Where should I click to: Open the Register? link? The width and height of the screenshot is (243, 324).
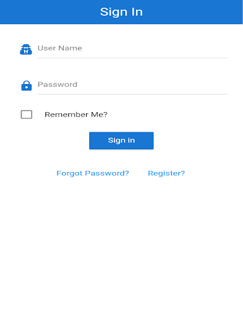[166, 173]
